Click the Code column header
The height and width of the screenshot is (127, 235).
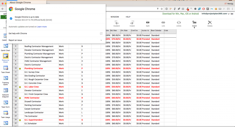[x=170, y=31]
